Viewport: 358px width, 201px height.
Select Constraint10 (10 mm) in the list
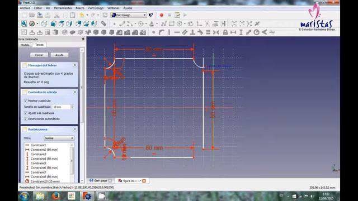[x=45, y=181]
